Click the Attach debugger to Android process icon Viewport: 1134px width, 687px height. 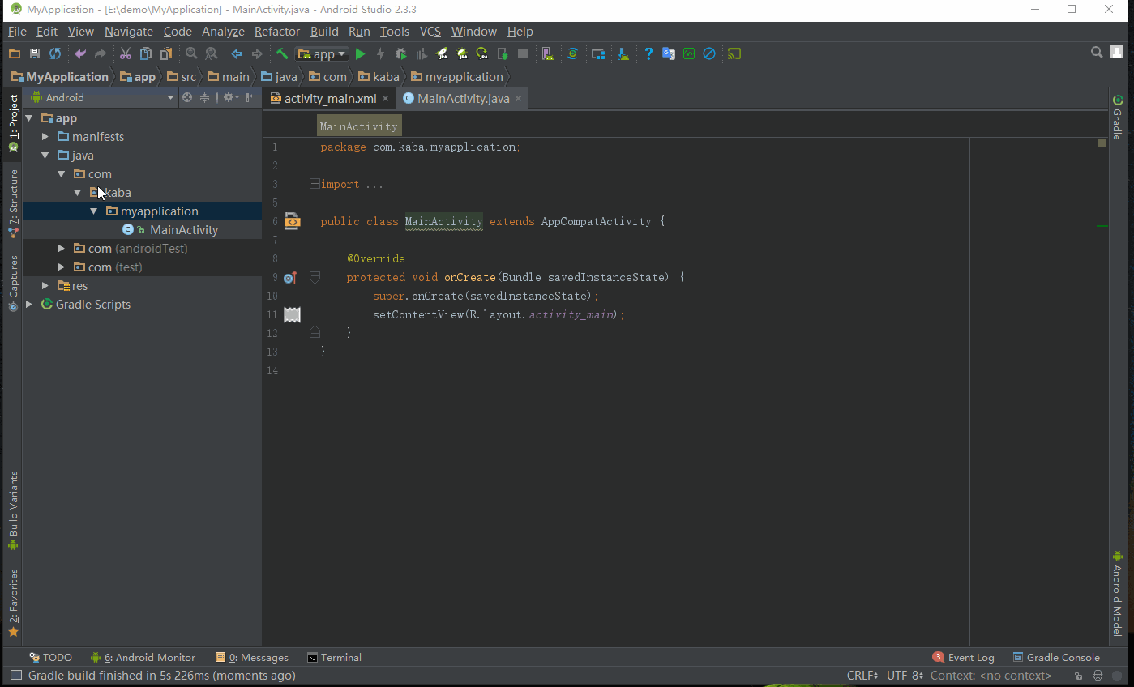click(503, 53)
